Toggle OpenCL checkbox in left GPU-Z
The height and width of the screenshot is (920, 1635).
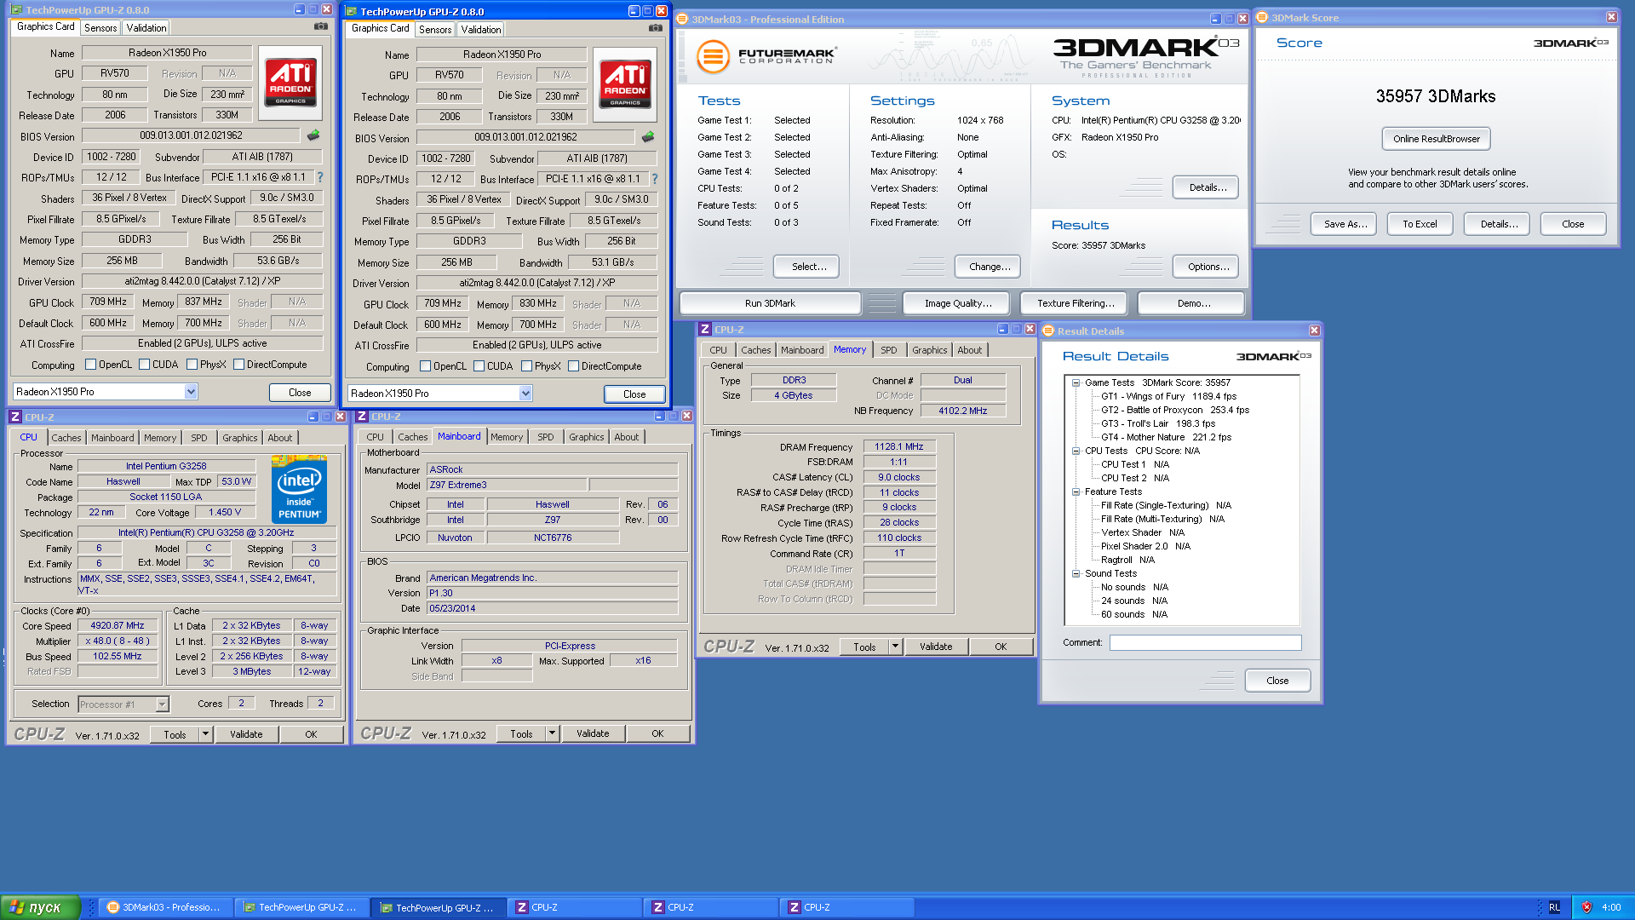(x=91, y=365)
